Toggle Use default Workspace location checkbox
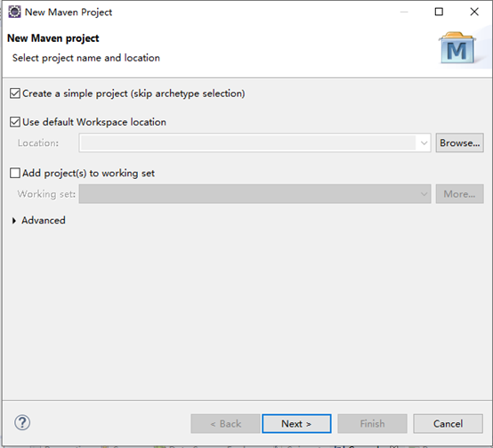Image resolution: width=493 pixels, height=448 pixels. pos(15,122)
